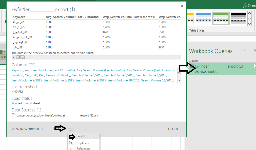Image resolution: width=256 pixels, height=150 pixels.
Task: Apply the blue table style
Action: 203,18
